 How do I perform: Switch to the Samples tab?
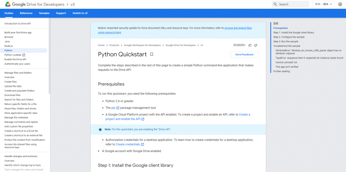(44, 13)
